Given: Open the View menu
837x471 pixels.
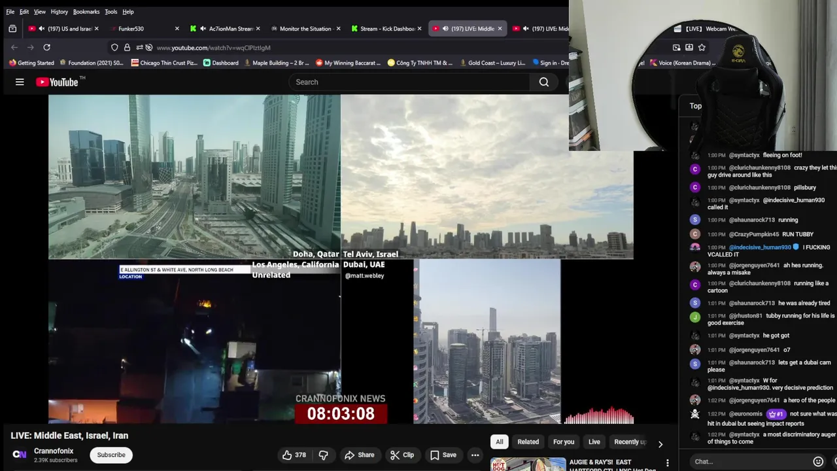Looking at the screenshot, I should click(40, 12).
